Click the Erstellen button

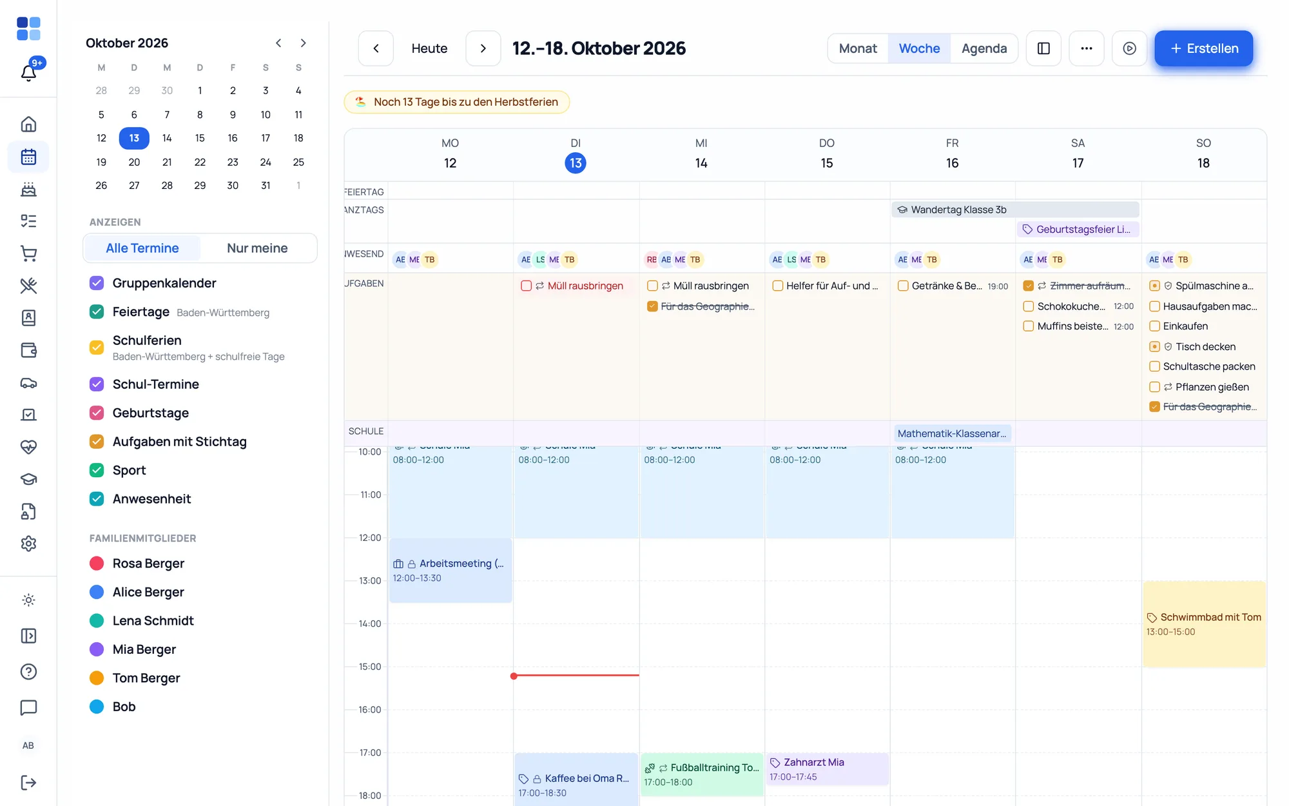coord(1203,48)
